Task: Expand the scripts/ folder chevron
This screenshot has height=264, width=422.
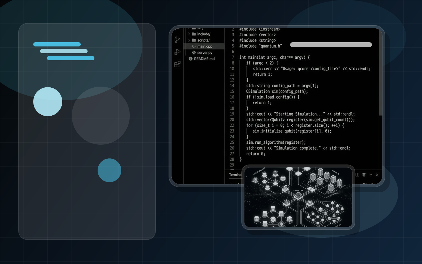Action: [189, 40]
